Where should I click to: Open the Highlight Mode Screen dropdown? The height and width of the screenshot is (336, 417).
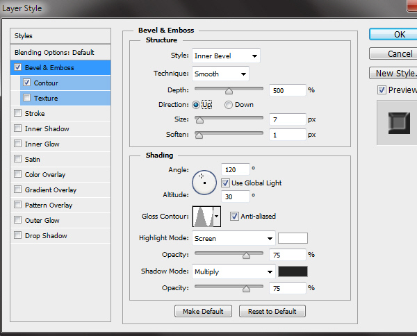(x=234, y=238)
